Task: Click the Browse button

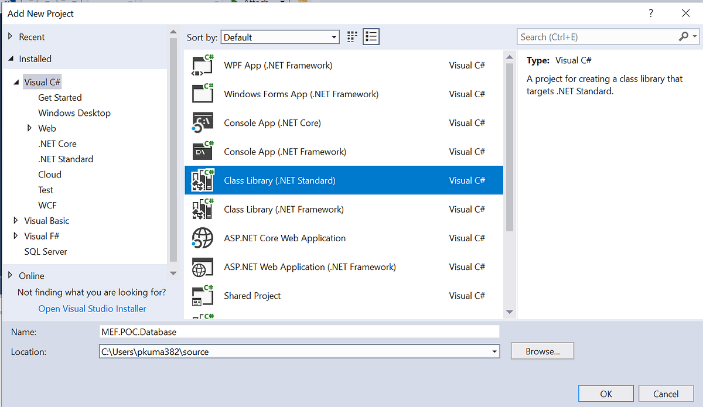Action: point(542,351)
